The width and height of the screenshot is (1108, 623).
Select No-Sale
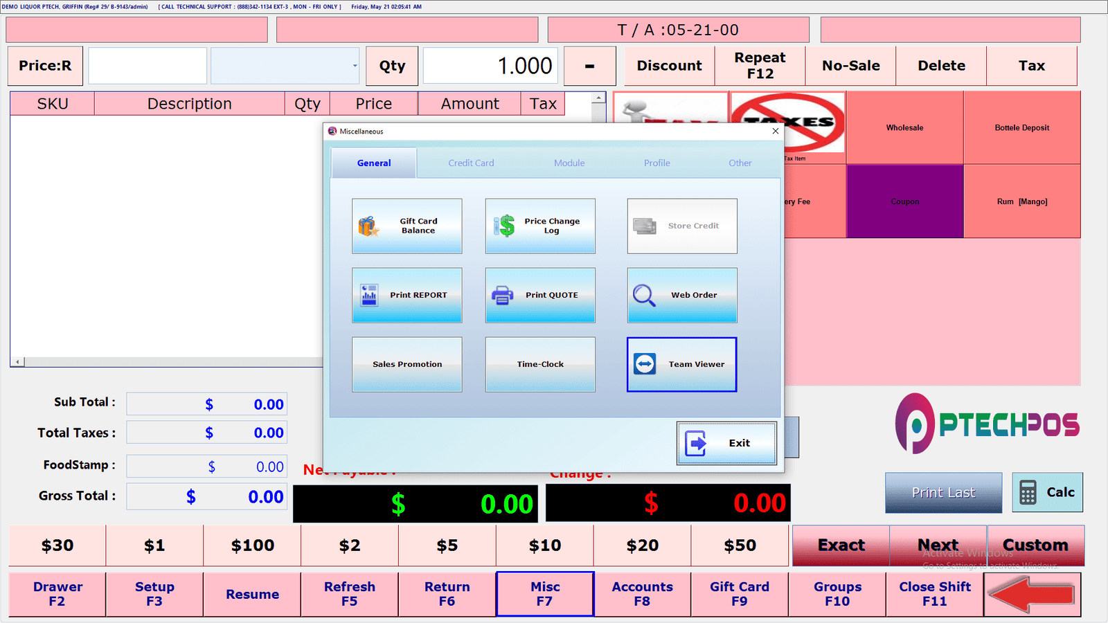point(850,66)
